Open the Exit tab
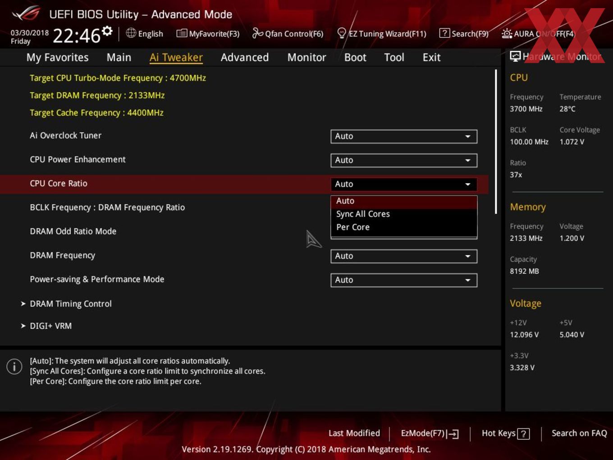The height and width of the screenshot is (460, 613). pyautogui.click(x=431, y=57)
